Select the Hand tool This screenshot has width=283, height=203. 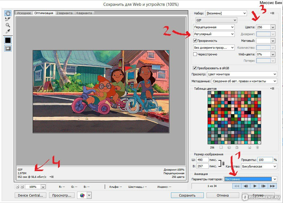8,13
